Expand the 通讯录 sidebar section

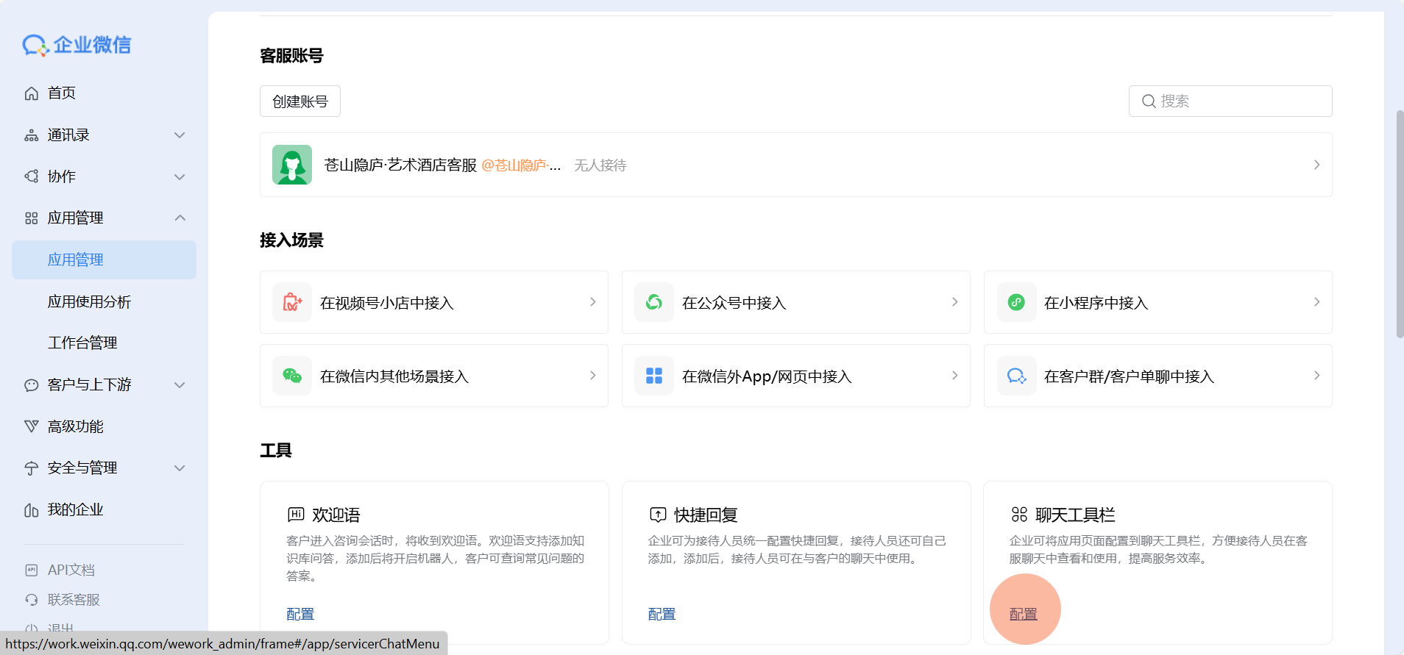(180, 135)
